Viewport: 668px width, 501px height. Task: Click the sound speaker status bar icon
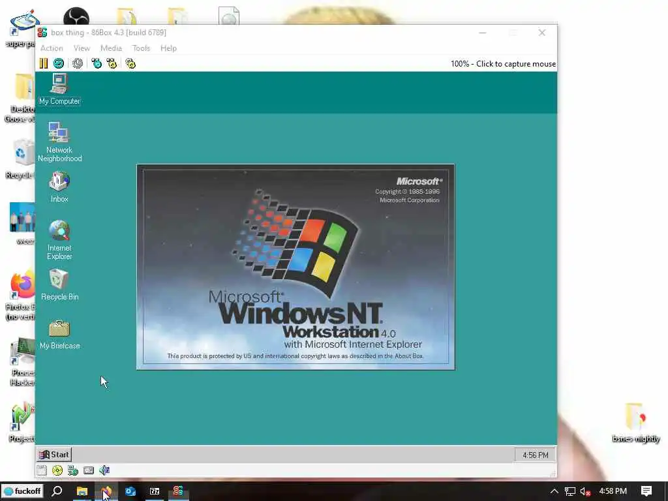[104, 470]
